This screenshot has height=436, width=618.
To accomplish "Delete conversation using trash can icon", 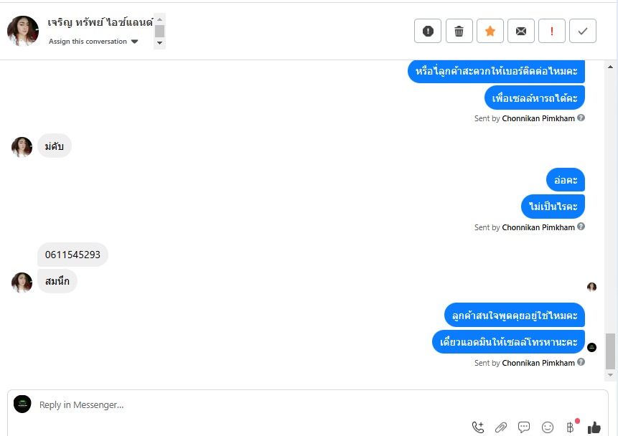I will point(459,31).
